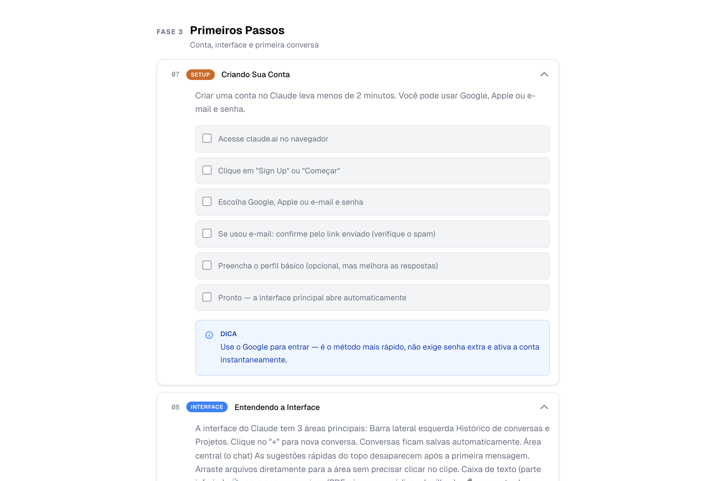Check 'Escolha Google, Apple ou e-mail e senha'
Screen dimensions: 716x481
(207, 202)
